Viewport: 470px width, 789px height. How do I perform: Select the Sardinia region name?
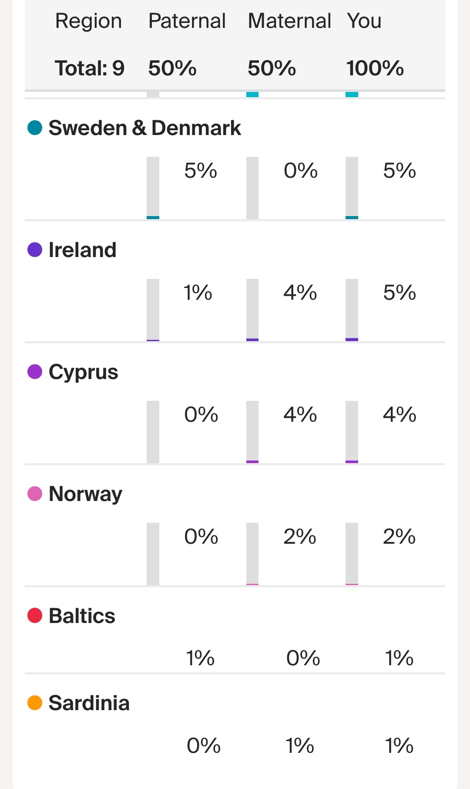click(x=89, y=703)
